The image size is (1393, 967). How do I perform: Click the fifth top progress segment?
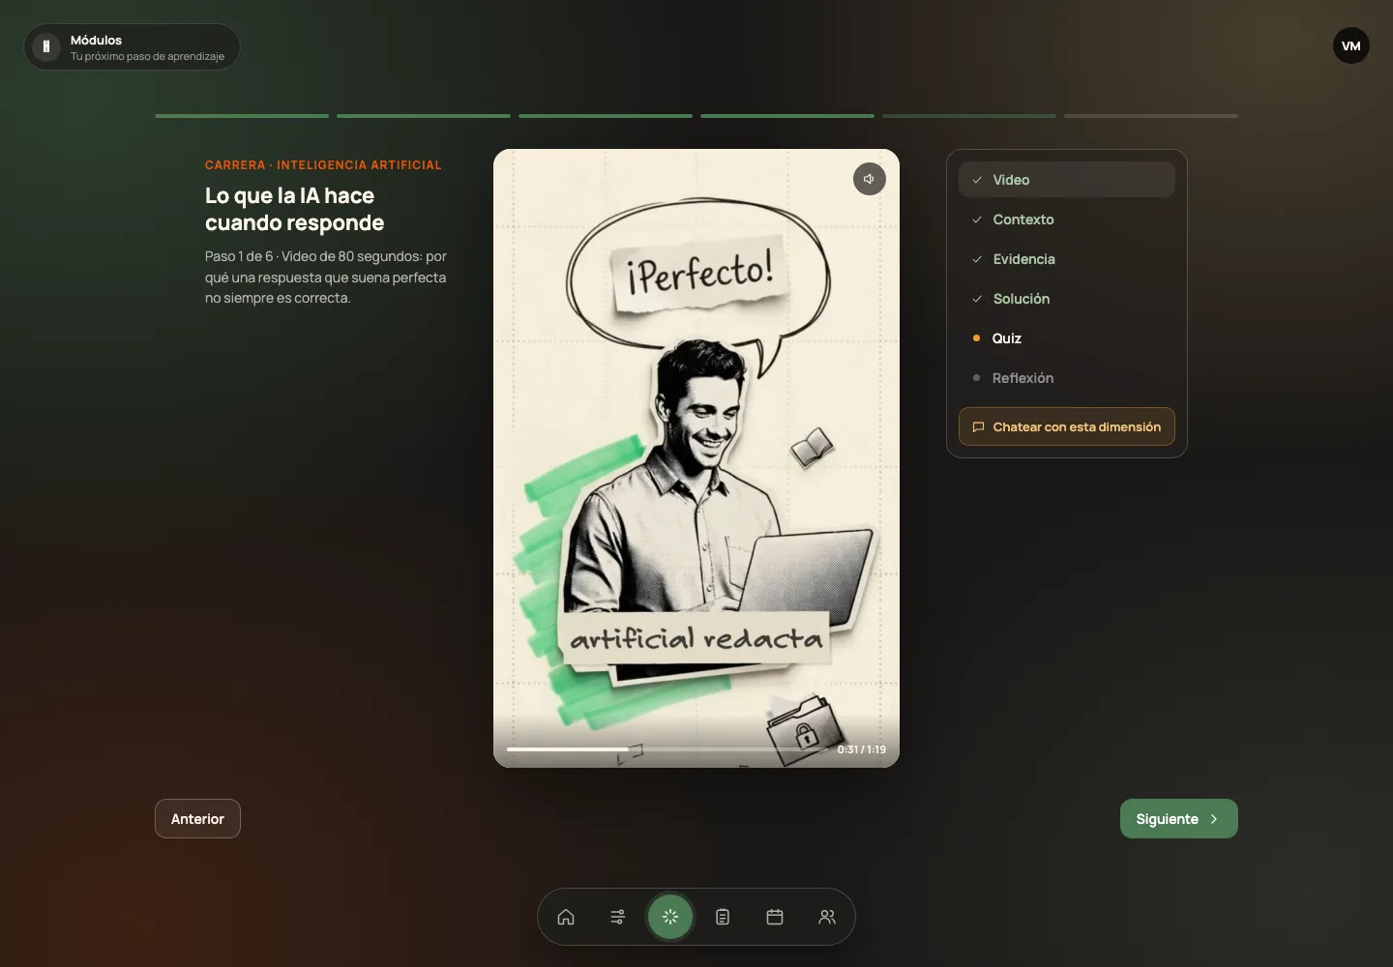(969, 116)
